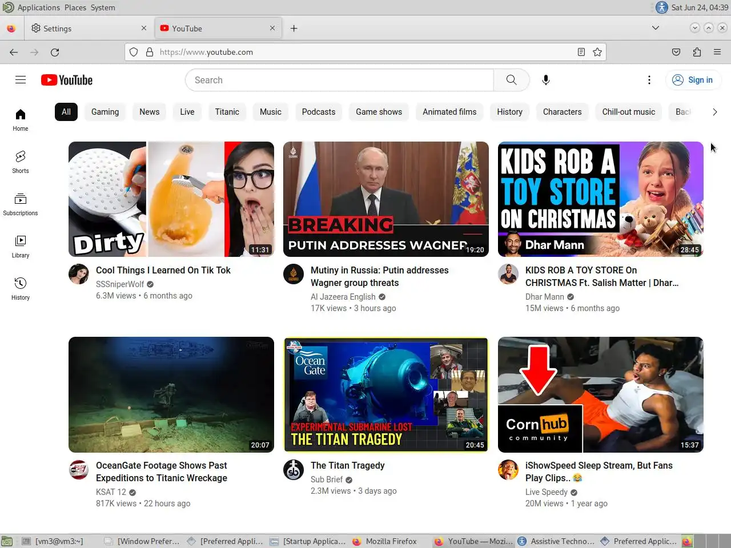The image size is (731, 548).
Task: Play the OceanGate wreckage footage thumbnail
Action: (x=171, y=394)
